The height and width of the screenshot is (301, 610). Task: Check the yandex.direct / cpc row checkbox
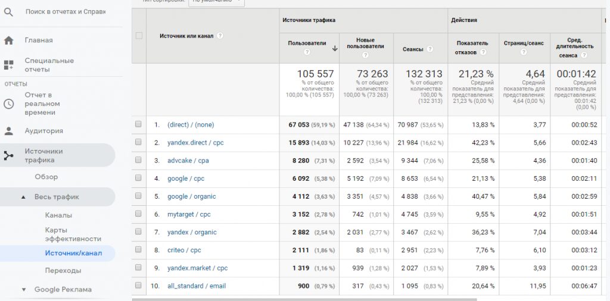pos(139,143)
